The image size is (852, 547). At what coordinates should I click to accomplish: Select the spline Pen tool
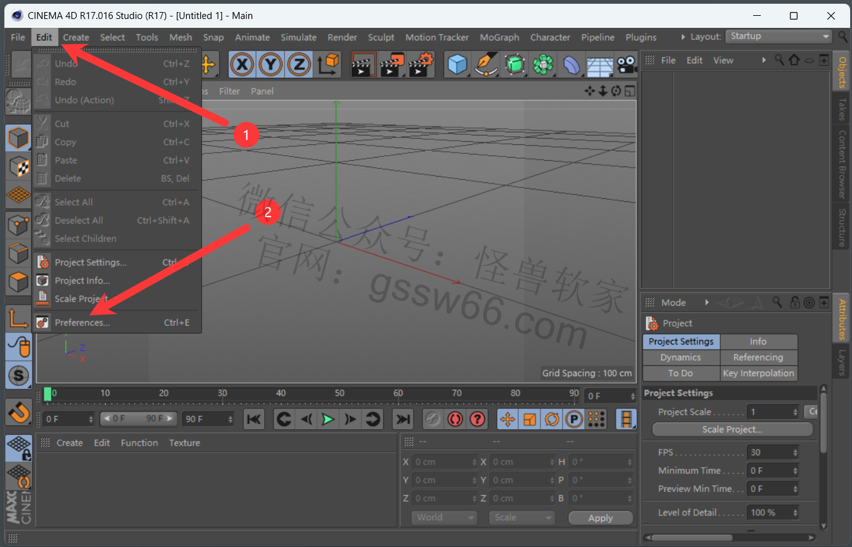[x=485, y=65]
